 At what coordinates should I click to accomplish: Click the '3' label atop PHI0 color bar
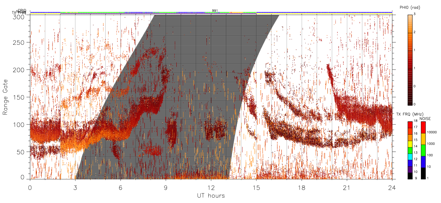click(414, 14)
